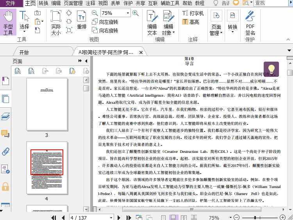Expand pages panel options double arrow
This screenshot has width=293, height=220.
tap(80, 61)
